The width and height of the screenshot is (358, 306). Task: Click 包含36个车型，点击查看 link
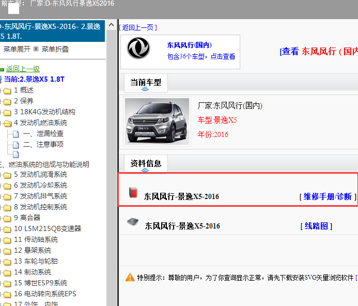click(x=201, y=56)
